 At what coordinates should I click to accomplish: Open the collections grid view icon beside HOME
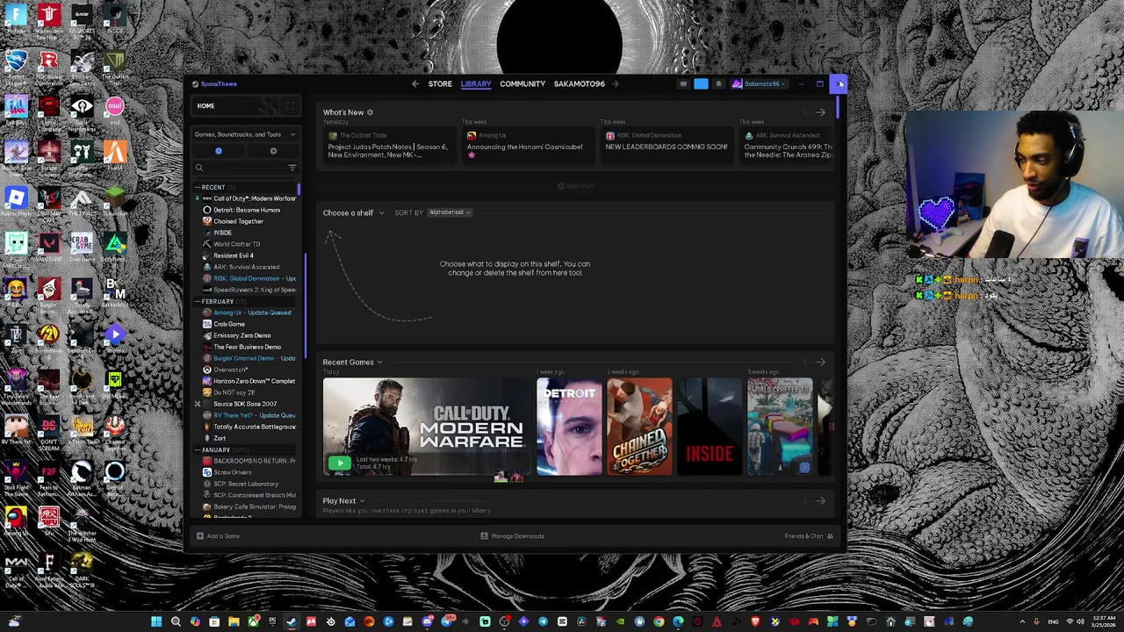(x=289, y=106)
